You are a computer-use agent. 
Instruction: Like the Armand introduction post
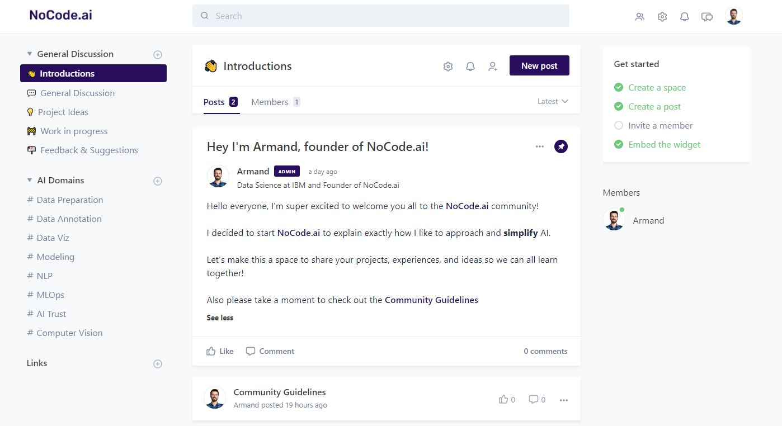coord(220,351)
